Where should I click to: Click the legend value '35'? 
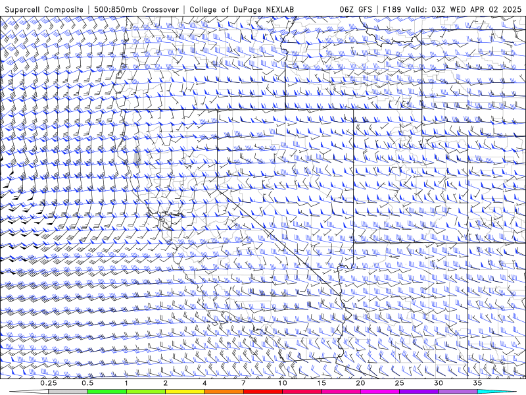point(477,383)
